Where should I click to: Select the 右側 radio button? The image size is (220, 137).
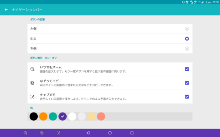pos(187,49)
